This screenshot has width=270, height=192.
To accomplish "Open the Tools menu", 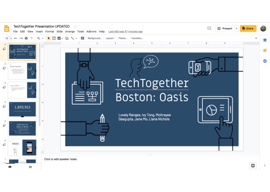I will click(x=80, y=31).
